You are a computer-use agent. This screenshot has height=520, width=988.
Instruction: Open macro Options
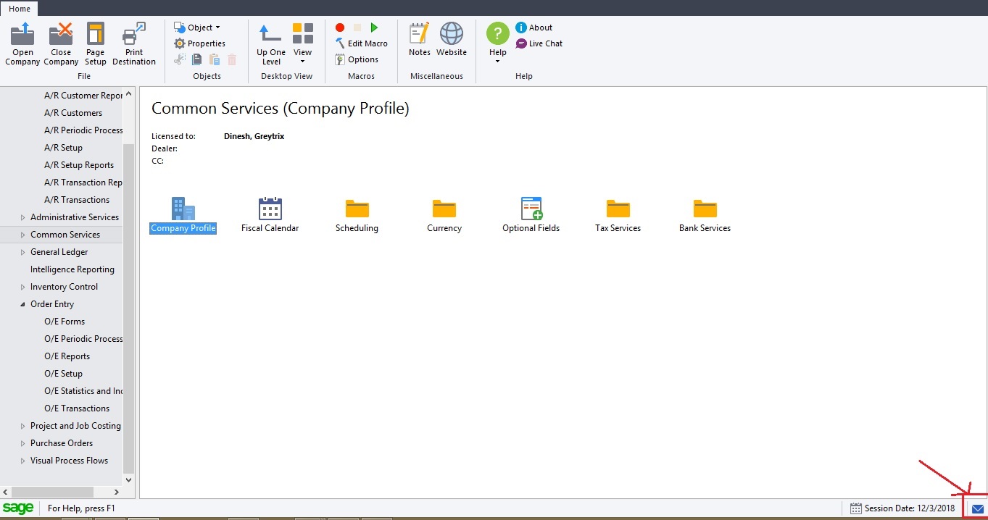point(357,59)
